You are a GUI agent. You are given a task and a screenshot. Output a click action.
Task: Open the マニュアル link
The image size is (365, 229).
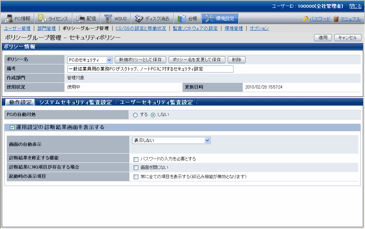pyautogui.click(x=351, y=19)
